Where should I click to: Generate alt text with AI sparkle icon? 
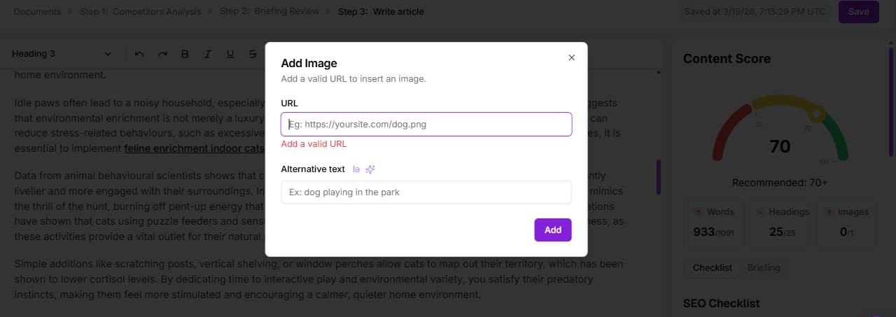pyautogui.click(x=371, y=169)
